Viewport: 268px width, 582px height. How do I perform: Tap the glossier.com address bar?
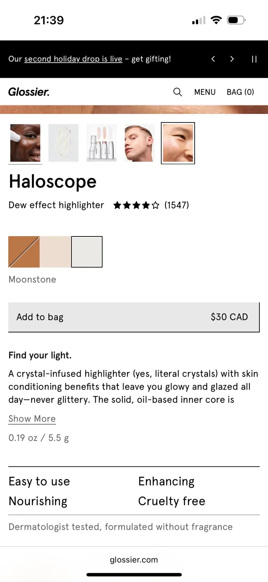coord(134,560)
